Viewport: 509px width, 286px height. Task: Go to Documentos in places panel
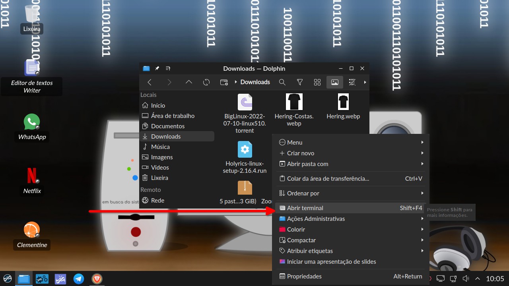point(177,126)
